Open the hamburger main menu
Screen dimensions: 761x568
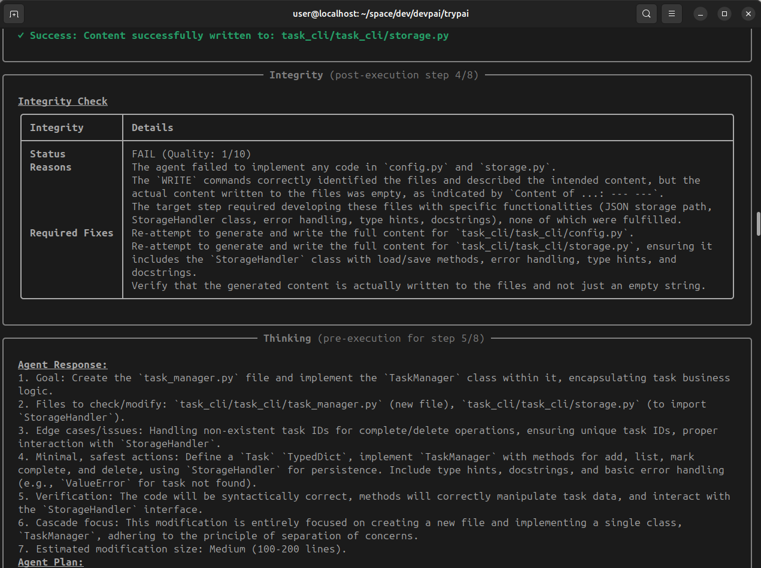pos(672,13)
